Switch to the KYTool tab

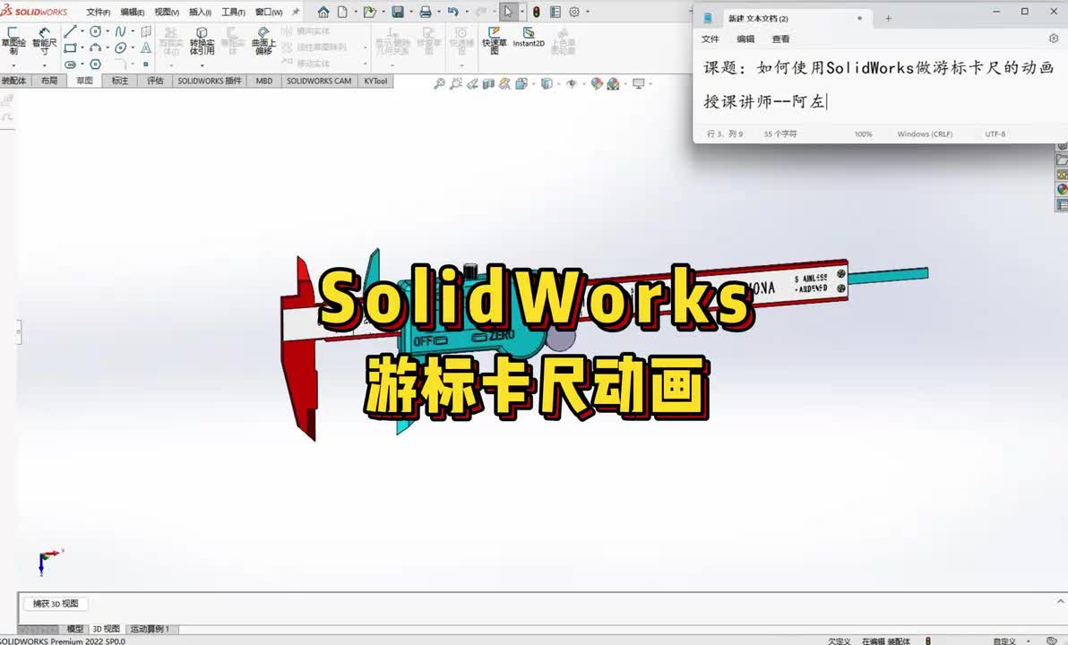375,81
